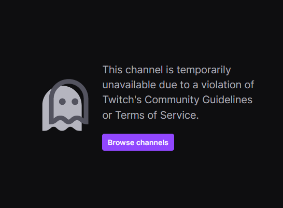Image resolution: width=283 pixels, height=208 pixels.
Task: Click the word "Browse" on purple button
Action: pos(121,142)
